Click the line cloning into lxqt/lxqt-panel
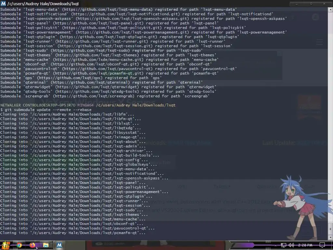 click(73, 183)
